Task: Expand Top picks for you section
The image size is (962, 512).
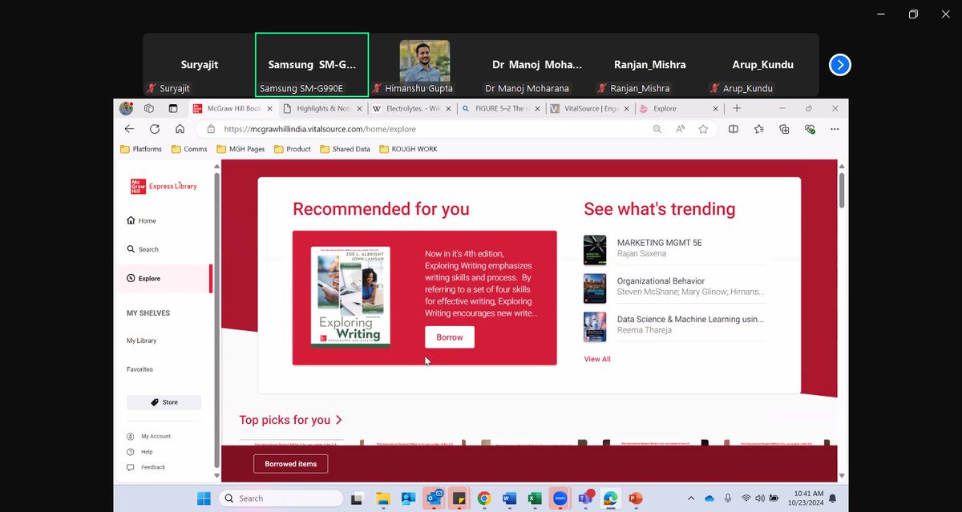Action: [x=291, y=420]
